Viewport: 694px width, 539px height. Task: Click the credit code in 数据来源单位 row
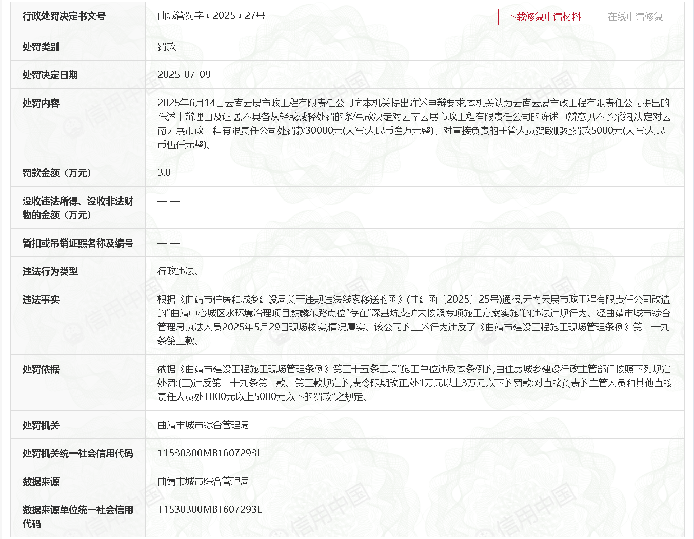(x=209, y=510)
